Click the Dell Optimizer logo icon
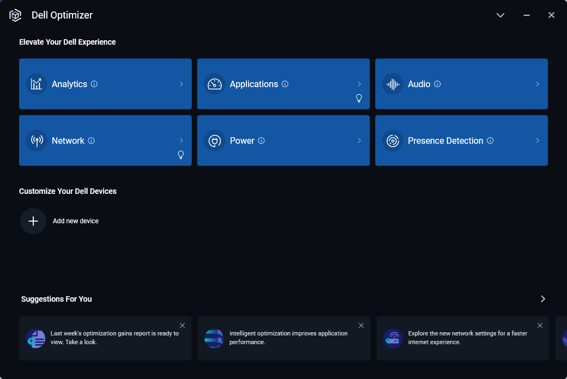567x379 pixels. pos(15,15)
